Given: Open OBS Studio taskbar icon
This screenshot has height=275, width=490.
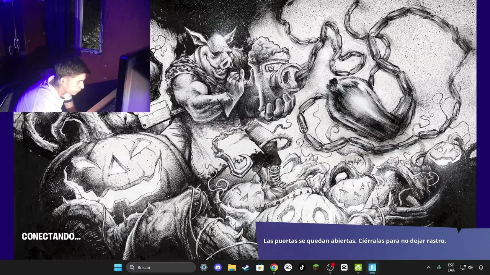Looking at the screenshot, I should point(330,267).
